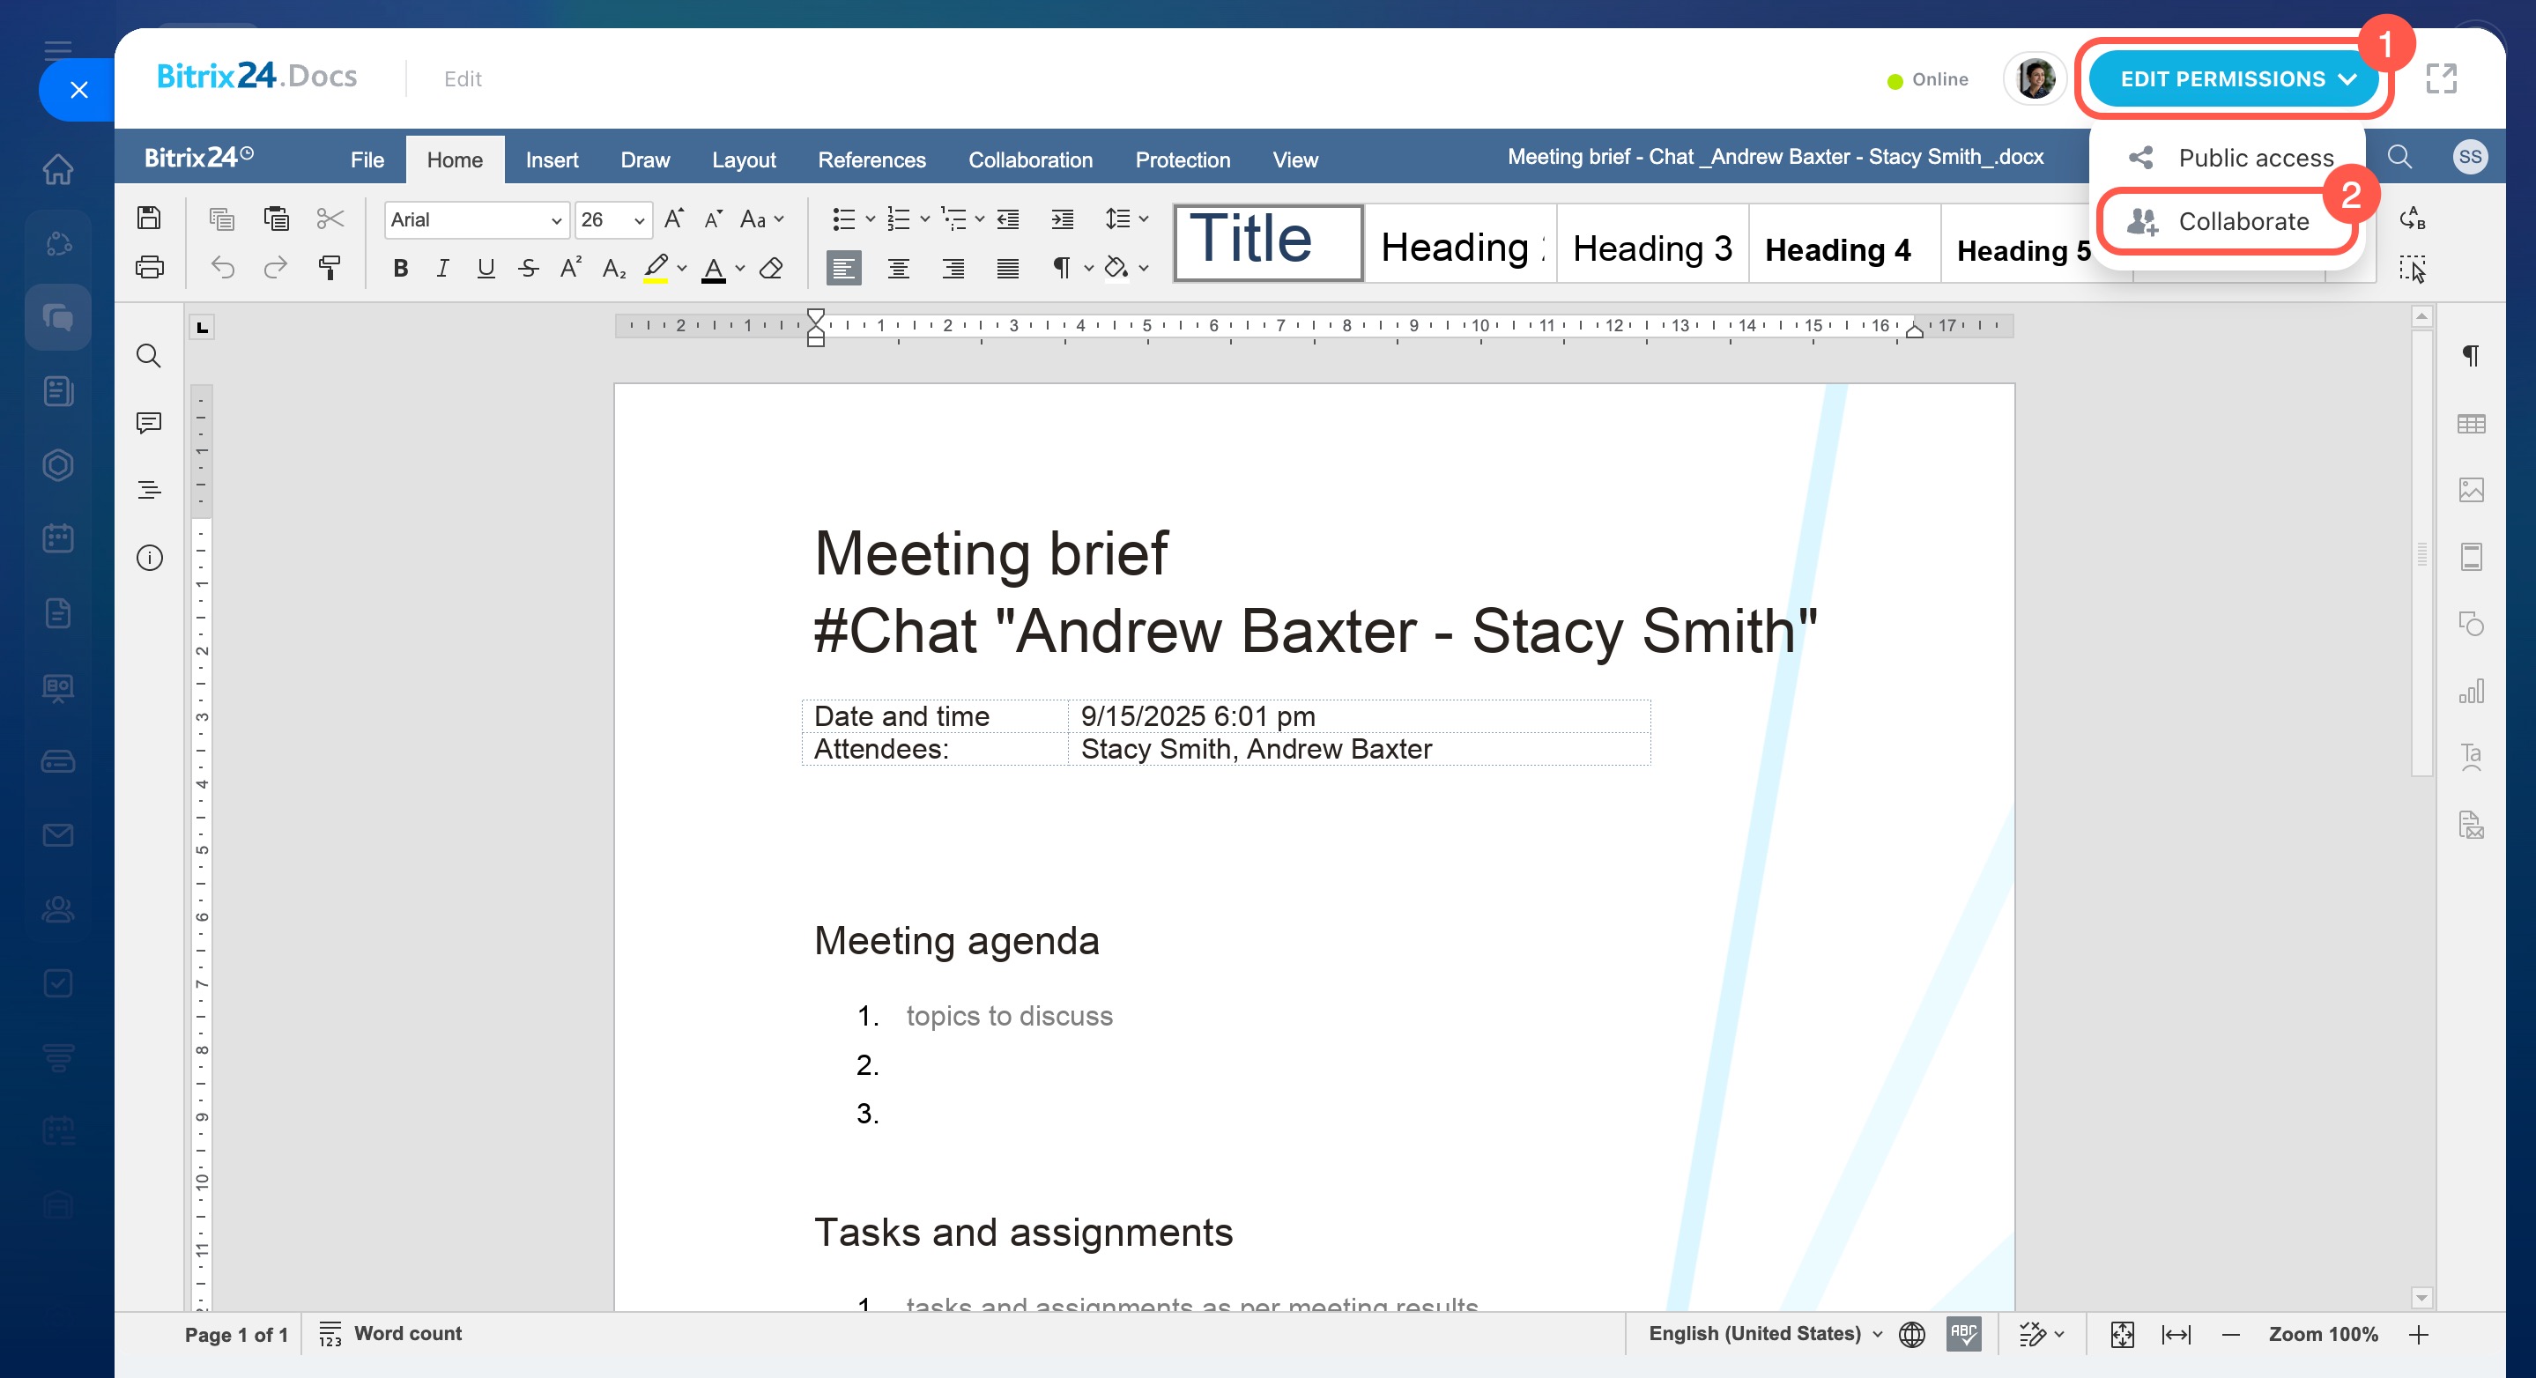Screen dimensions: 2536x1378
Task: Click the Paste icon
Action: (x=276, y=218)
